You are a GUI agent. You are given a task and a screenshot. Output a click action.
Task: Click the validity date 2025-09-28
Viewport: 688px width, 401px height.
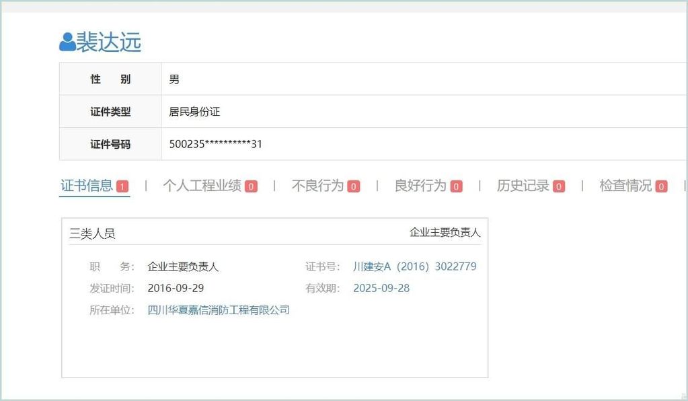tap(381, 288)
